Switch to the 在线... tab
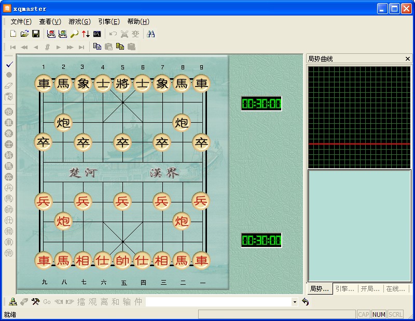 (x=396, y=289)
